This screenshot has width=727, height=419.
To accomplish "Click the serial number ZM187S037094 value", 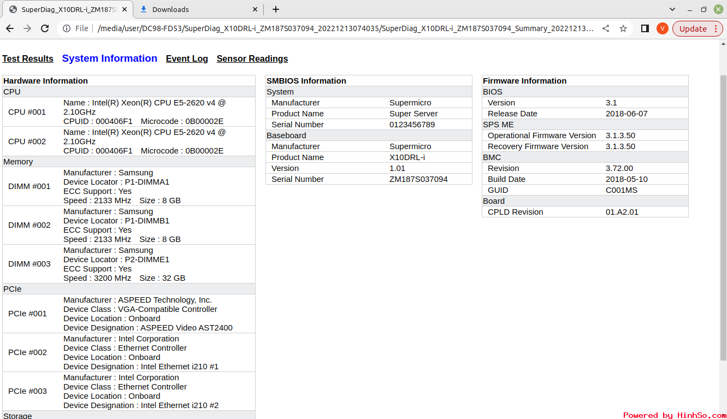I will (418, 179).
